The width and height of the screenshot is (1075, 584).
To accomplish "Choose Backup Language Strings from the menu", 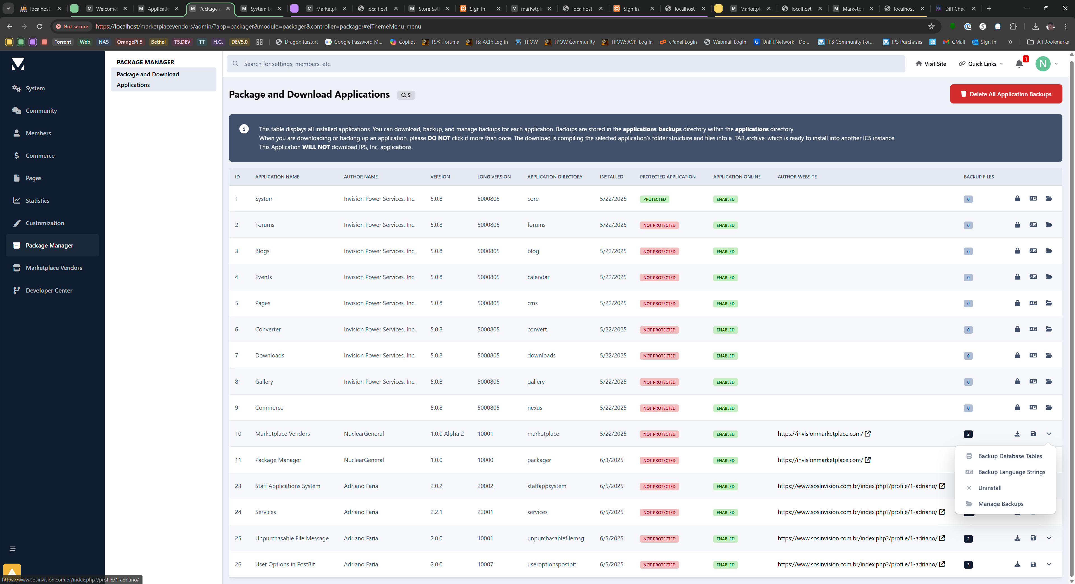I will [x=1005, y=472].
